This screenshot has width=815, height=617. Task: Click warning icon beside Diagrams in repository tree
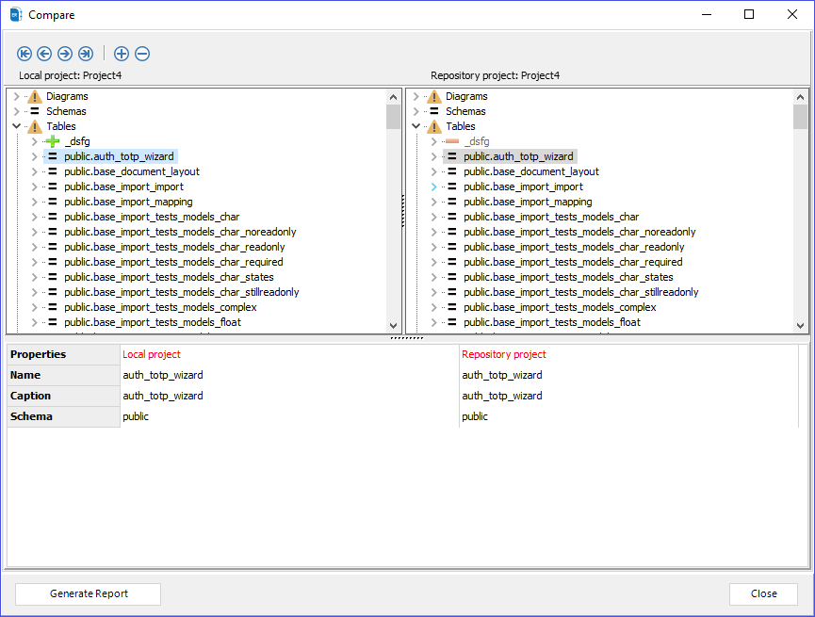[x=434, y=96]
